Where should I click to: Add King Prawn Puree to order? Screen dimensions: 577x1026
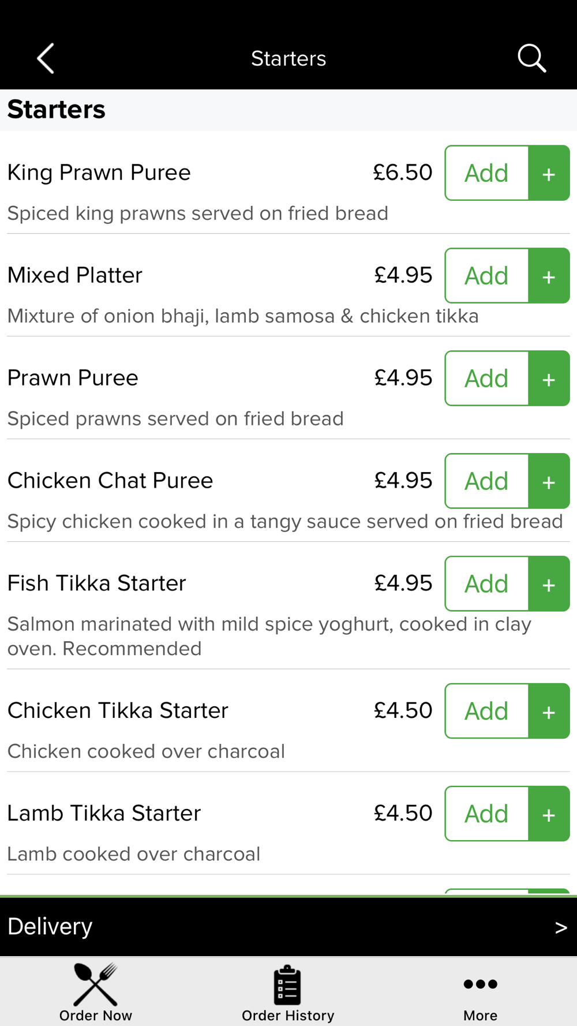tap(487, 173)
